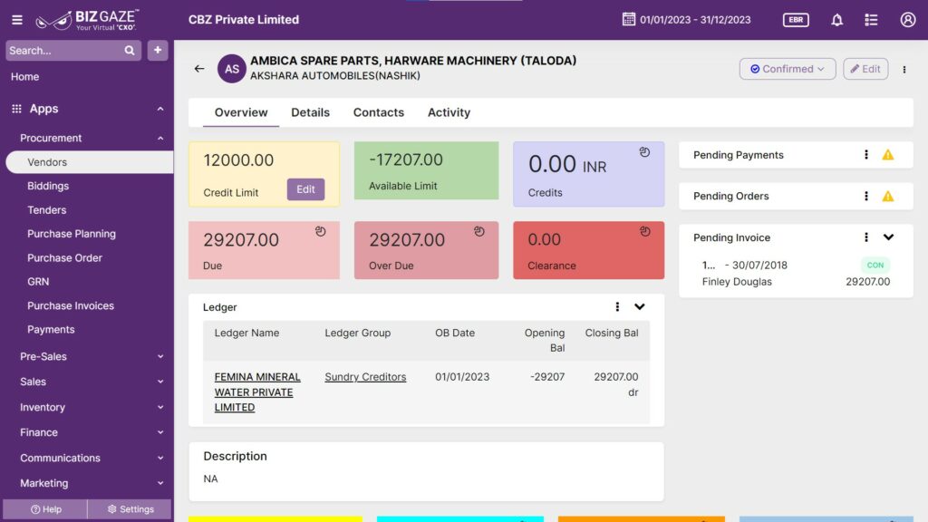
Task: Click the plus add button beside search
Action: click(x=158, y=51)
